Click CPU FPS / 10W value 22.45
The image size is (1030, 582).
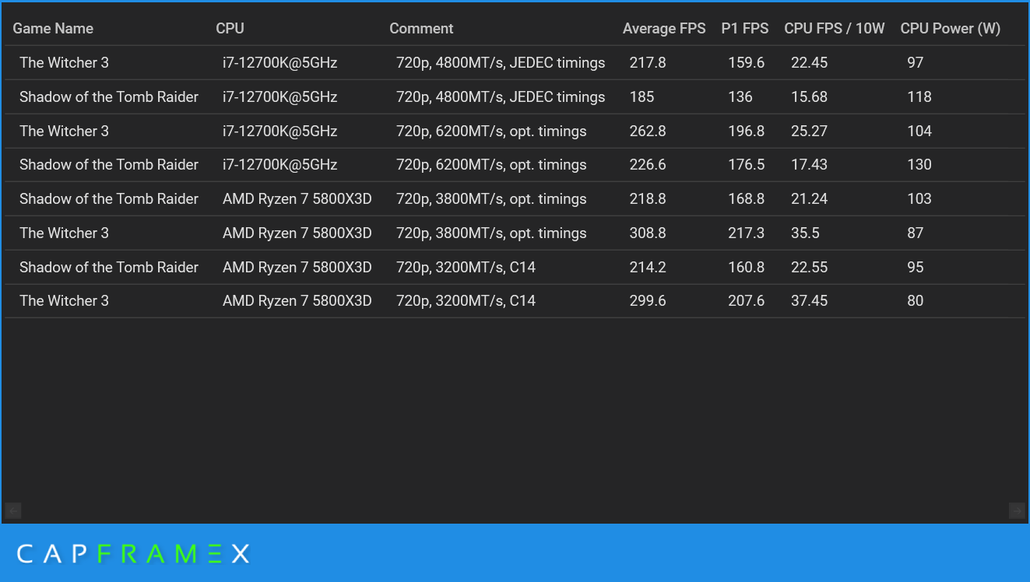[809, 63]
